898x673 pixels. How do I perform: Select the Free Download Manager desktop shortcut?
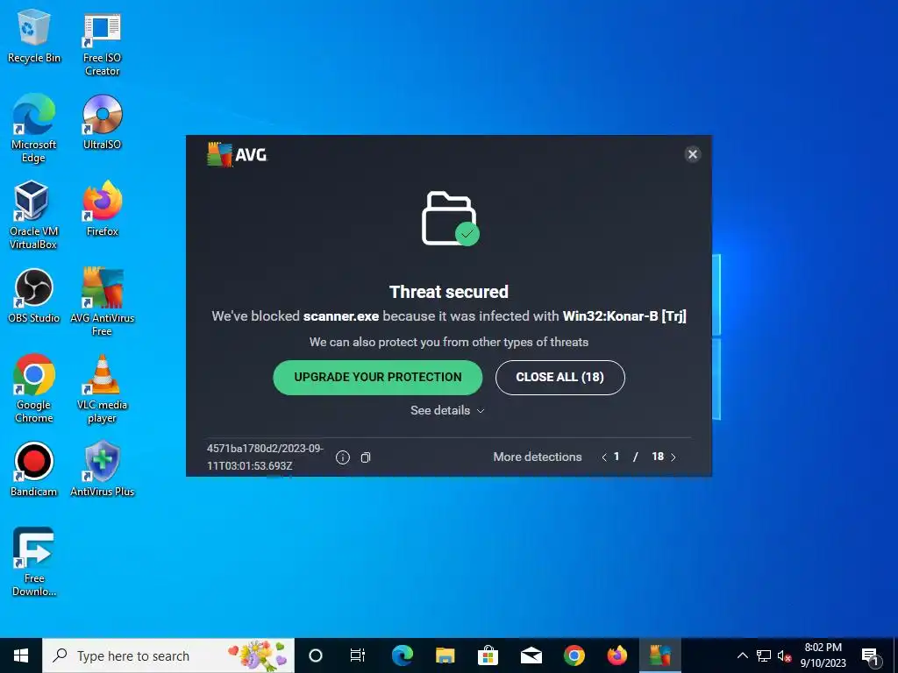[34, 562]
